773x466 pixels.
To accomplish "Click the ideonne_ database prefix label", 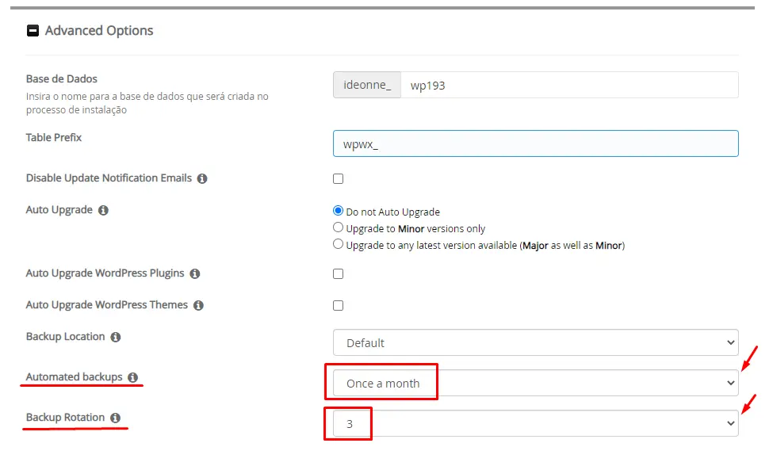I will click(x=366, y=85).
